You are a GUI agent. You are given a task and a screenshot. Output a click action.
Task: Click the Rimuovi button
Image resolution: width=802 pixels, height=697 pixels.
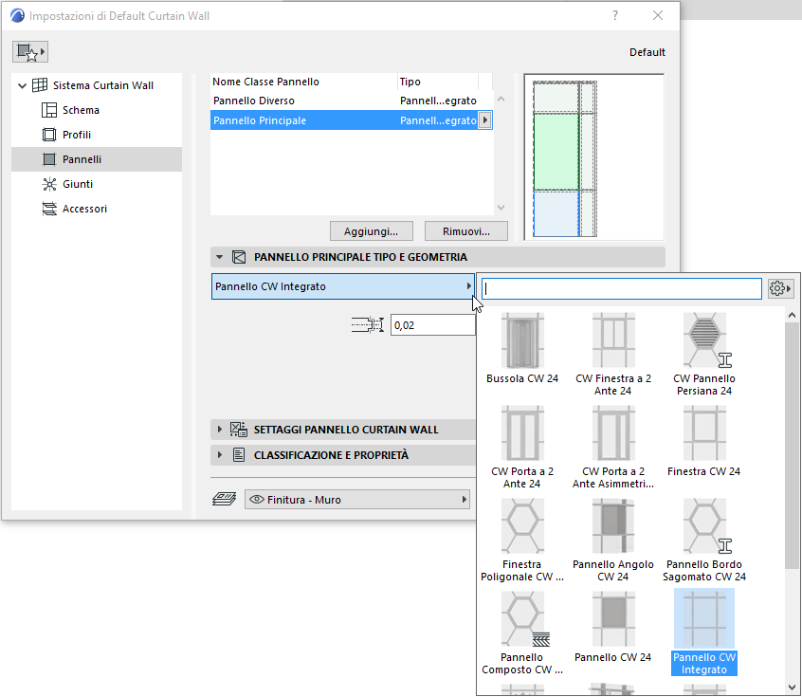(466, 231)
